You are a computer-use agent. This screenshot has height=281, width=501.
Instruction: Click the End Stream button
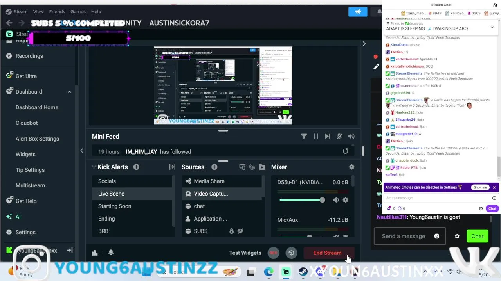[327, 253]
